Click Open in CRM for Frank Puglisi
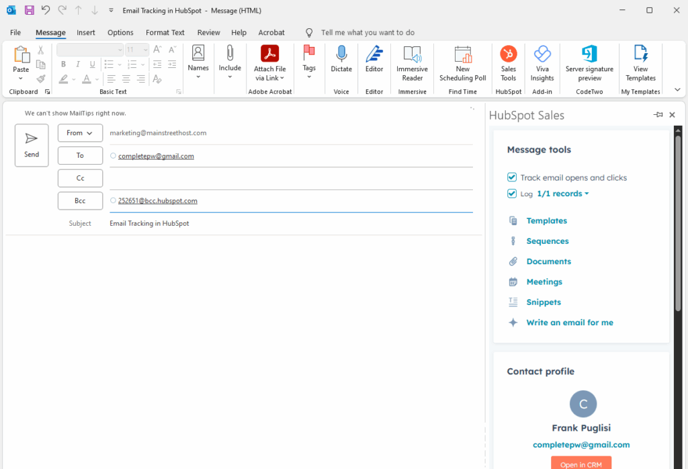The height and width of the screenshot is (469, 688). point(580,463)
